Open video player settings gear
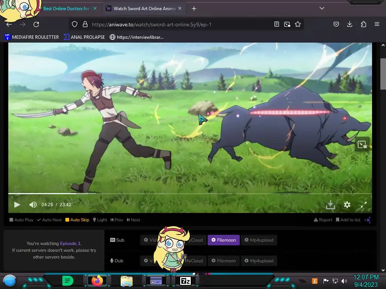This screenshot has height=289, width=386. pyautogui.click(x=347, y=205)
